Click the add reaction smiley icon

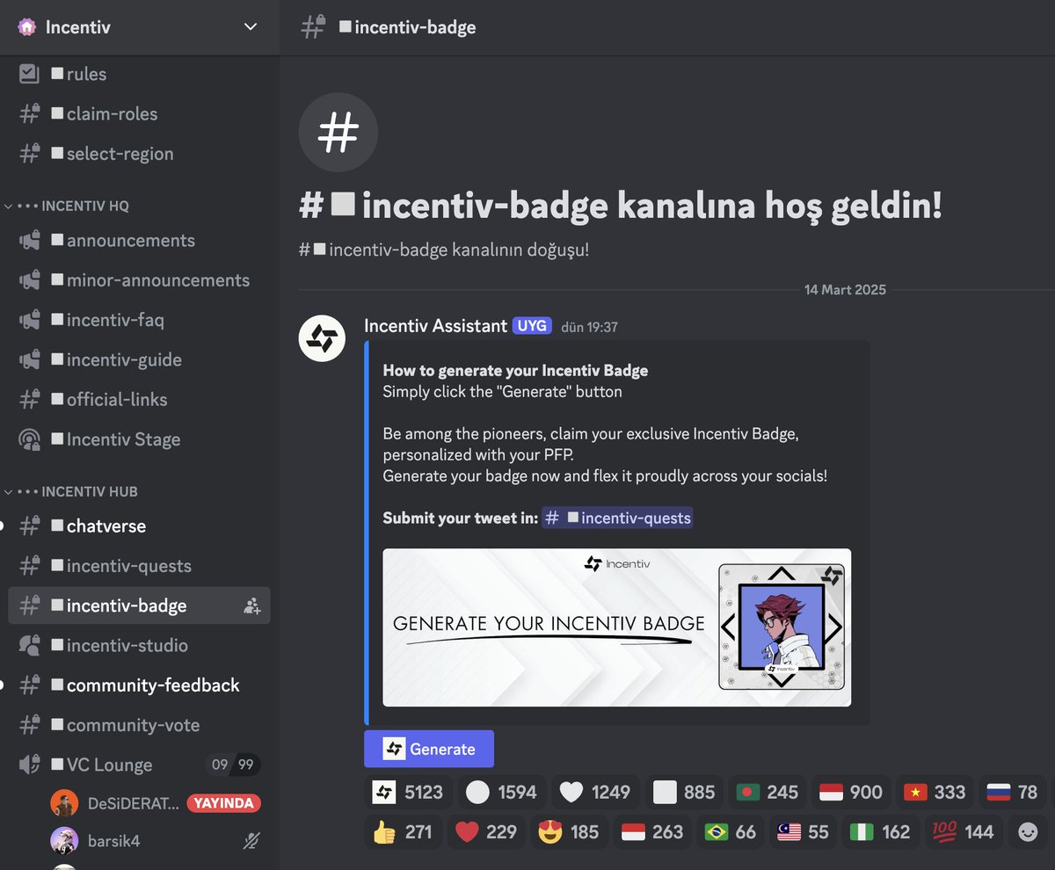click(x=1028, y=831)
